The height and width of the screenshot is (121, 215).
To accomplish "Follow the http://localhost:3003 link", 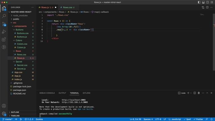I will coord(74,100).
